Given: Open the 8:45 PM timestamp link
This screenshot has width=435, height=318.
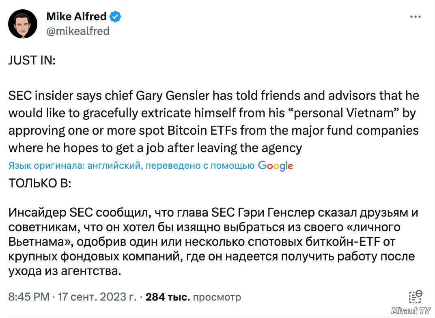Looking at the screenshot, I should coord(29,297).
